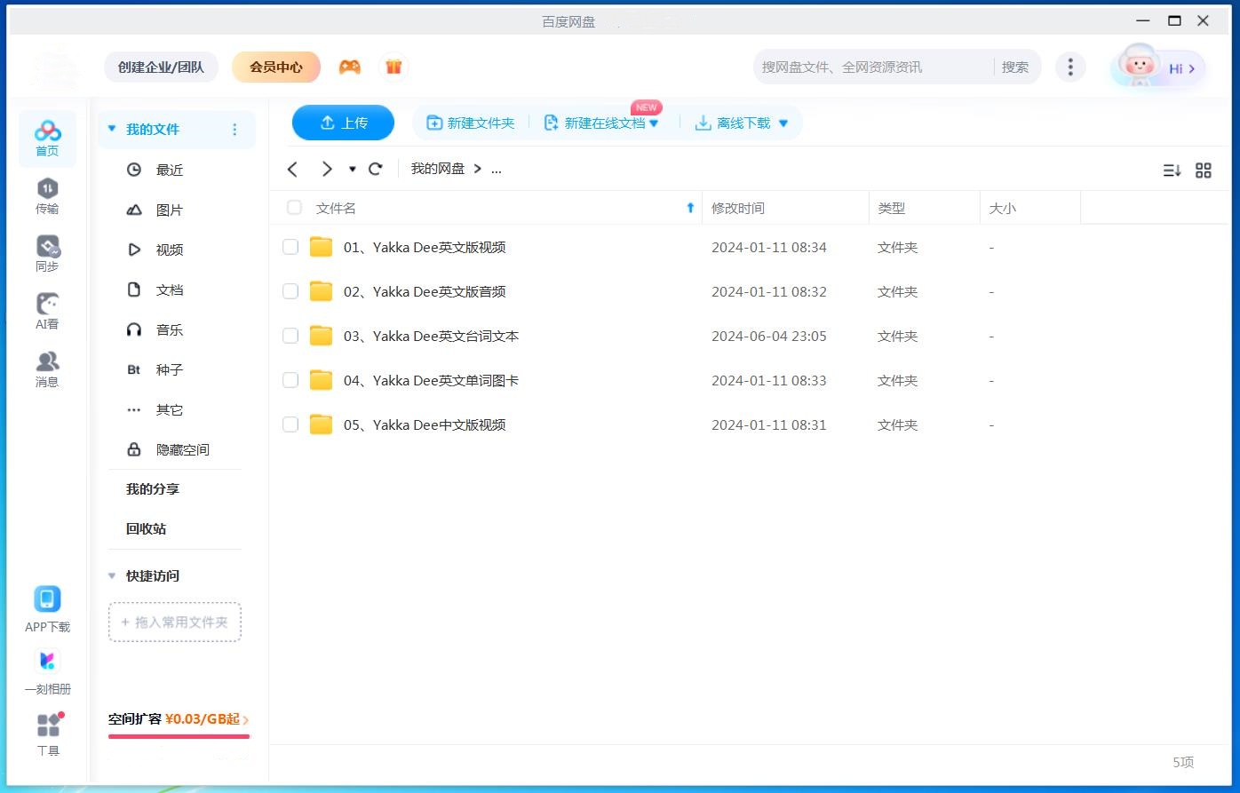Click the 上传 upload button
Viewport: 1240px width, 793px height.
point(343,123)
